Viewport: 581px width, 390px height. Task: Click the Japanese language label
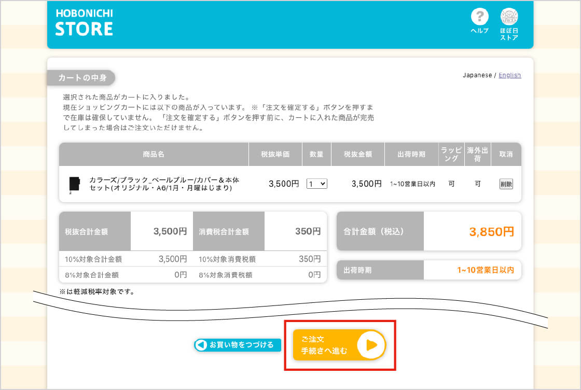click(x=477, y=75)
